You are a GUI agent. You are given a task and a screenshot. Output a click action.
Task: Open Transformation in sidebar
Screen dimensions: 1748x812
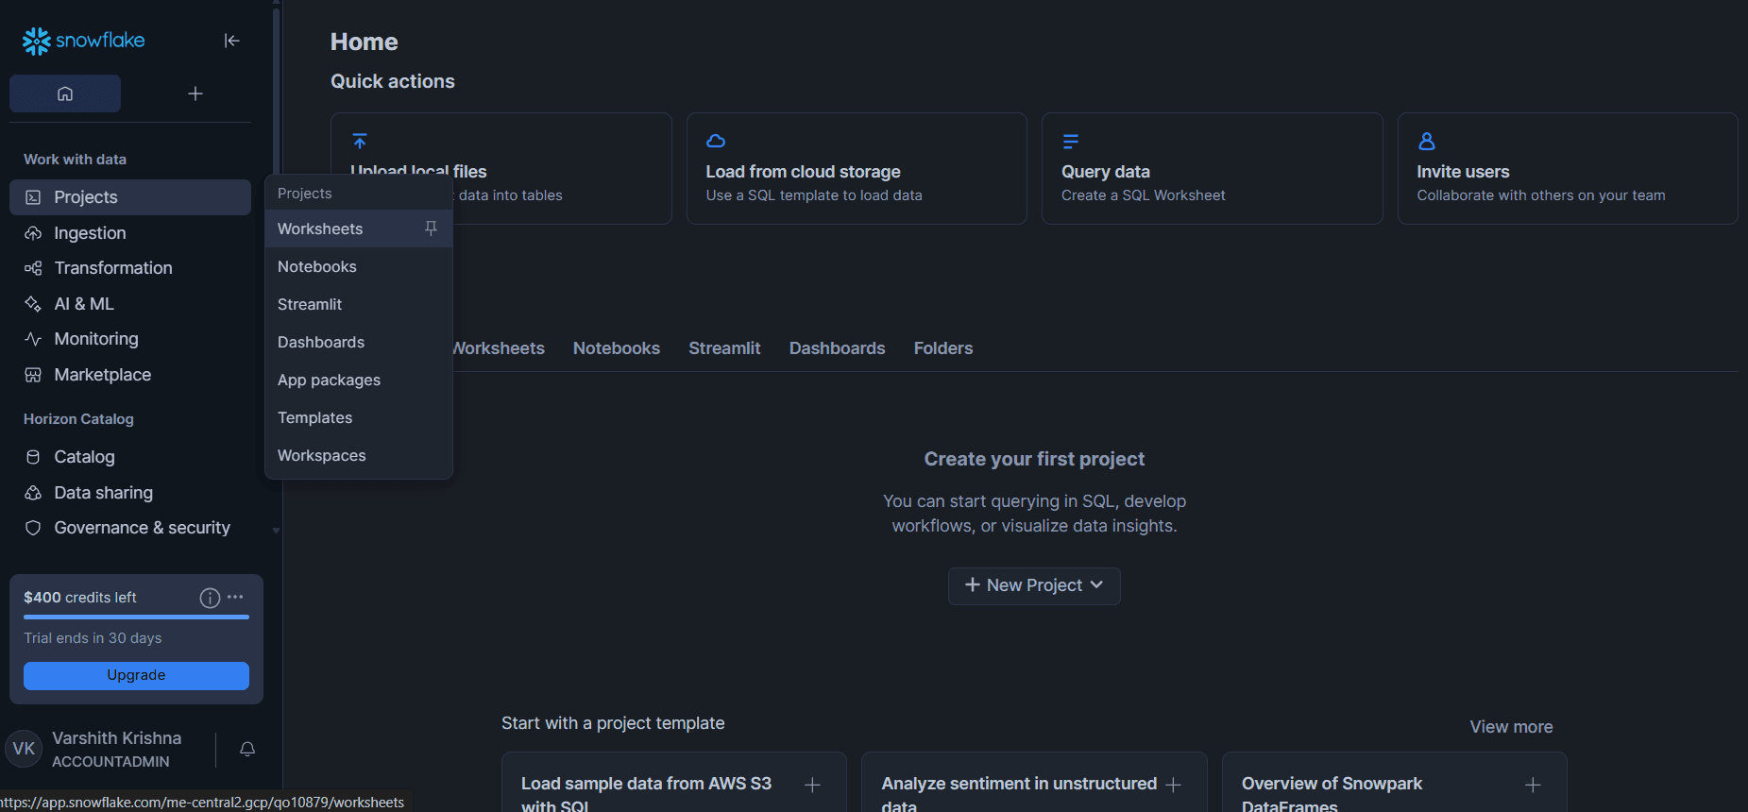coord(130,268)
